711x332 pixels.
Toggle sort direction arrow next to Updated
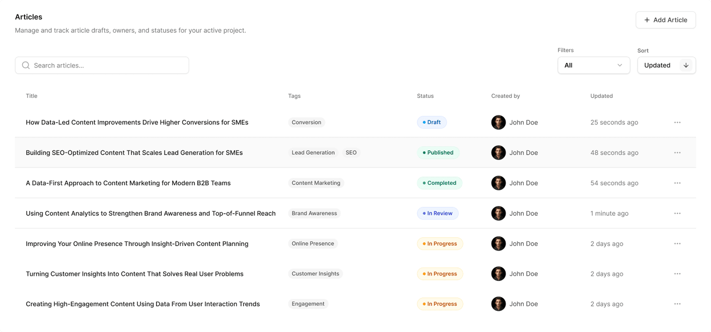[686, 65]
